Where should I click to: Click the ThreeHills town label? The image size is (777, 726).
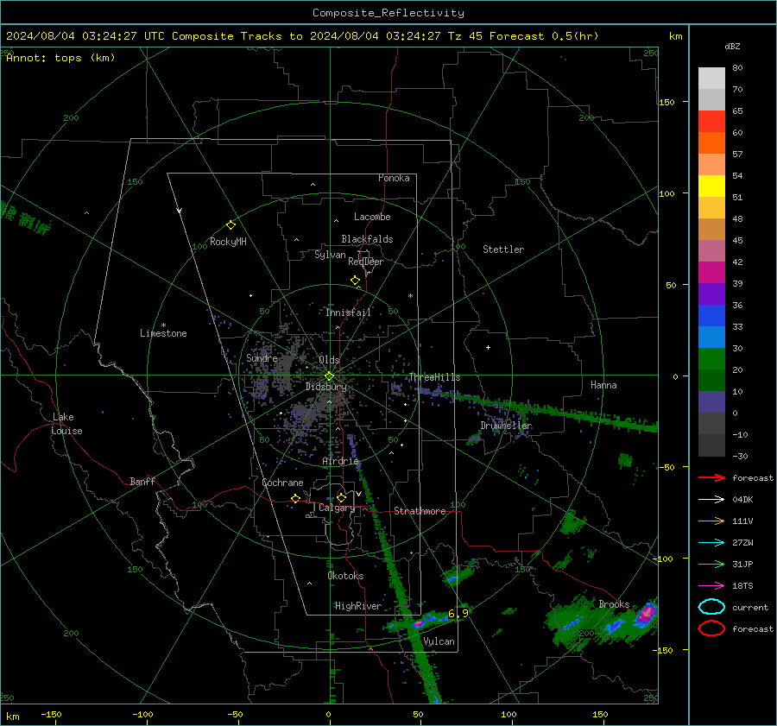[434, 377]
